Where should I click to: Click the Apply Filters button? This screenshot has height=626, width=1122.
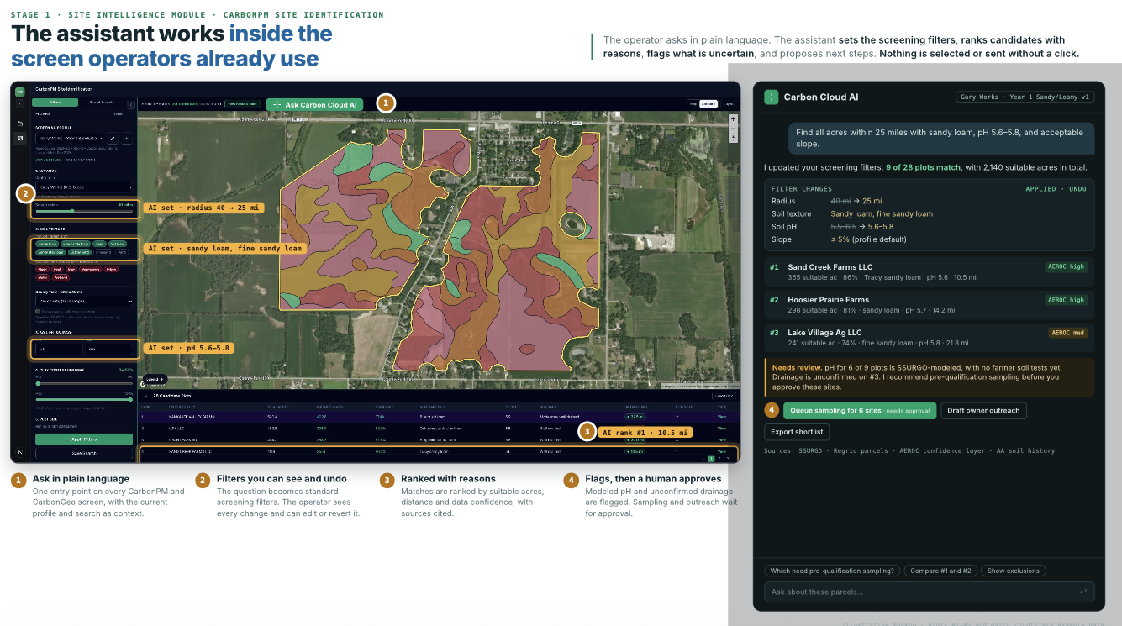[x=84, y=439]
